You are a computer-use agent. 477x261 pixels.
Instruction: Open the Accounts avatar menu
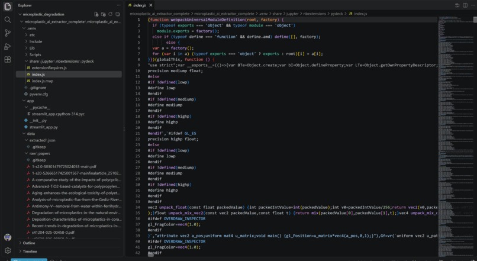click(8, 237)
